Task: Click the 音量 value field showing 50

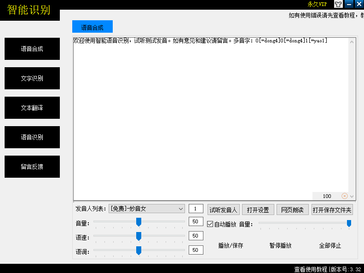Action: 196,221
